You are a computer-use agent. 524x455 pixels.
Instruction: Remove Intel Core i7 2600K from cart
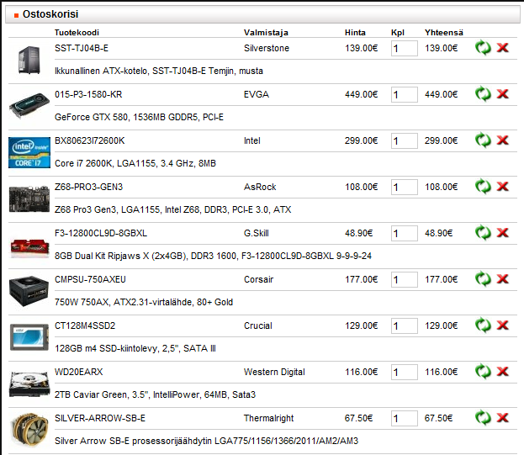point(502,140)
